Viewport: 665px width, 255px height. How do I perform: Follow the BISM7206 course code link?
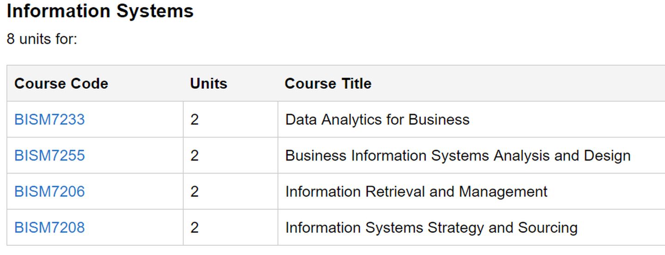click(49, 191)
